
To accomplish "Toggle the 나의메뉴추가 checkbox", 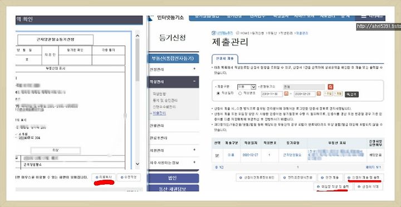I will [214, 33].
